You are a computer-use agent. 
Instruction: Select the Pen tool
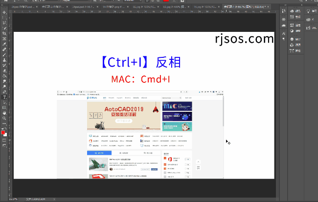click(x=4, y=92)
